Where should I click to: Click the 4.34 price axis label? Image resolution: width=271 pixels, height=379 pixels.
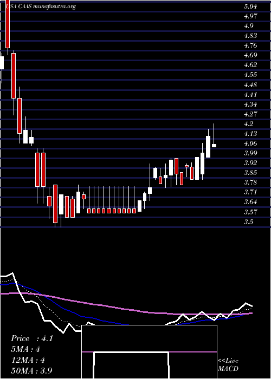point(250,104)
